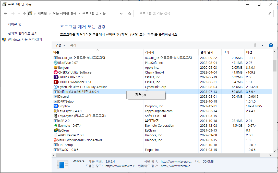The width and height of the screenshot is (278, 173).
Task: Click 제어판 in the breadcrumb path
Action: (x=42, y=13)
